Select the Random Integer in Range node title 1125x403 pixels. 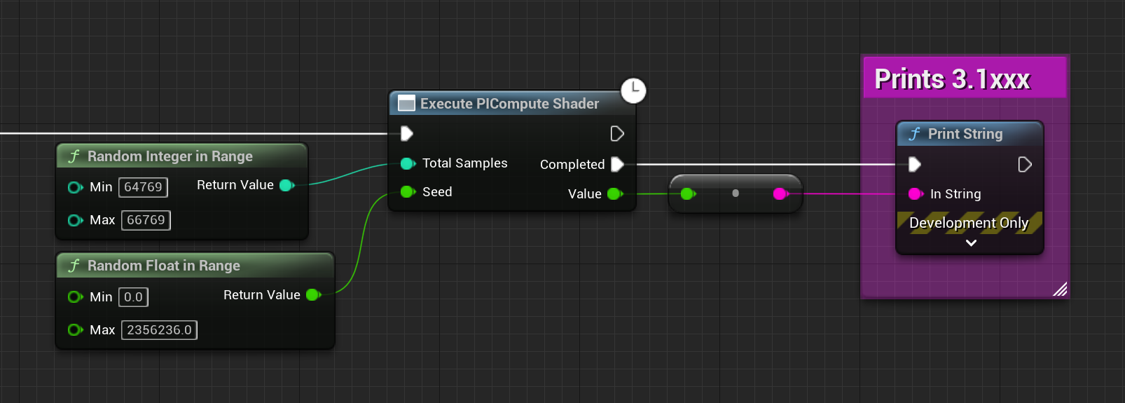click(170, 156)
